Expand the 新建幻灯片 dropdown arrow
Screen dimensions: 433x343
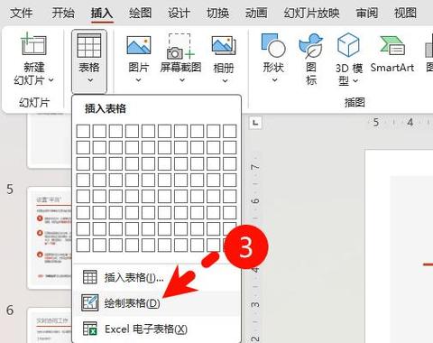click(51, 80)
